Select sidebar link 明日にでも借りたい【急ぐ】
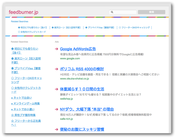Screen dimensions: 176x138 pyautogui.click(x=24, y=51)
